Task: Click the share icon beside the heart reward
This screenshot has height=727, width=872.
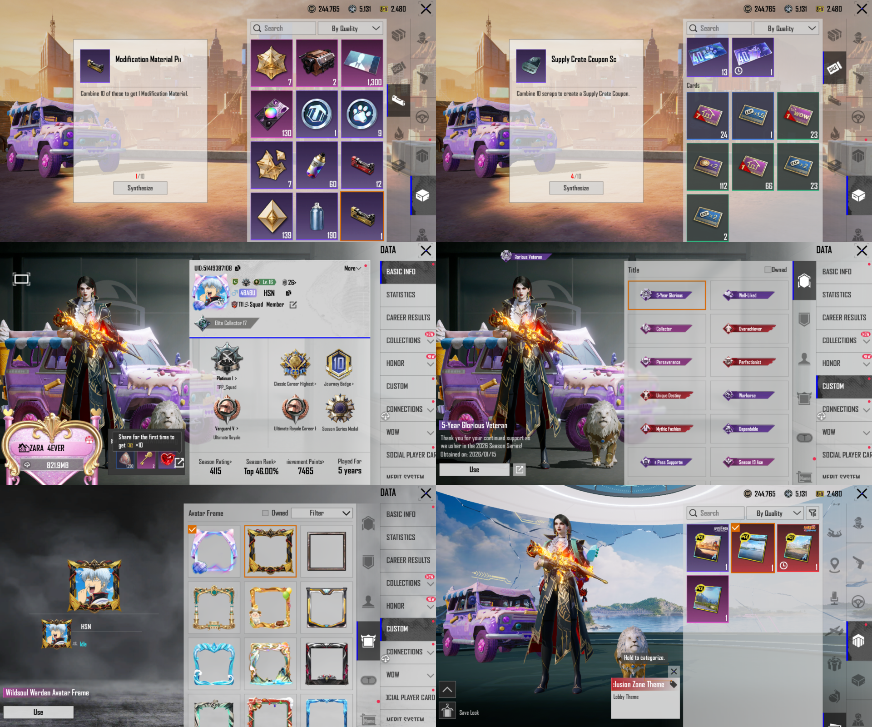Action: coord(179,463)
